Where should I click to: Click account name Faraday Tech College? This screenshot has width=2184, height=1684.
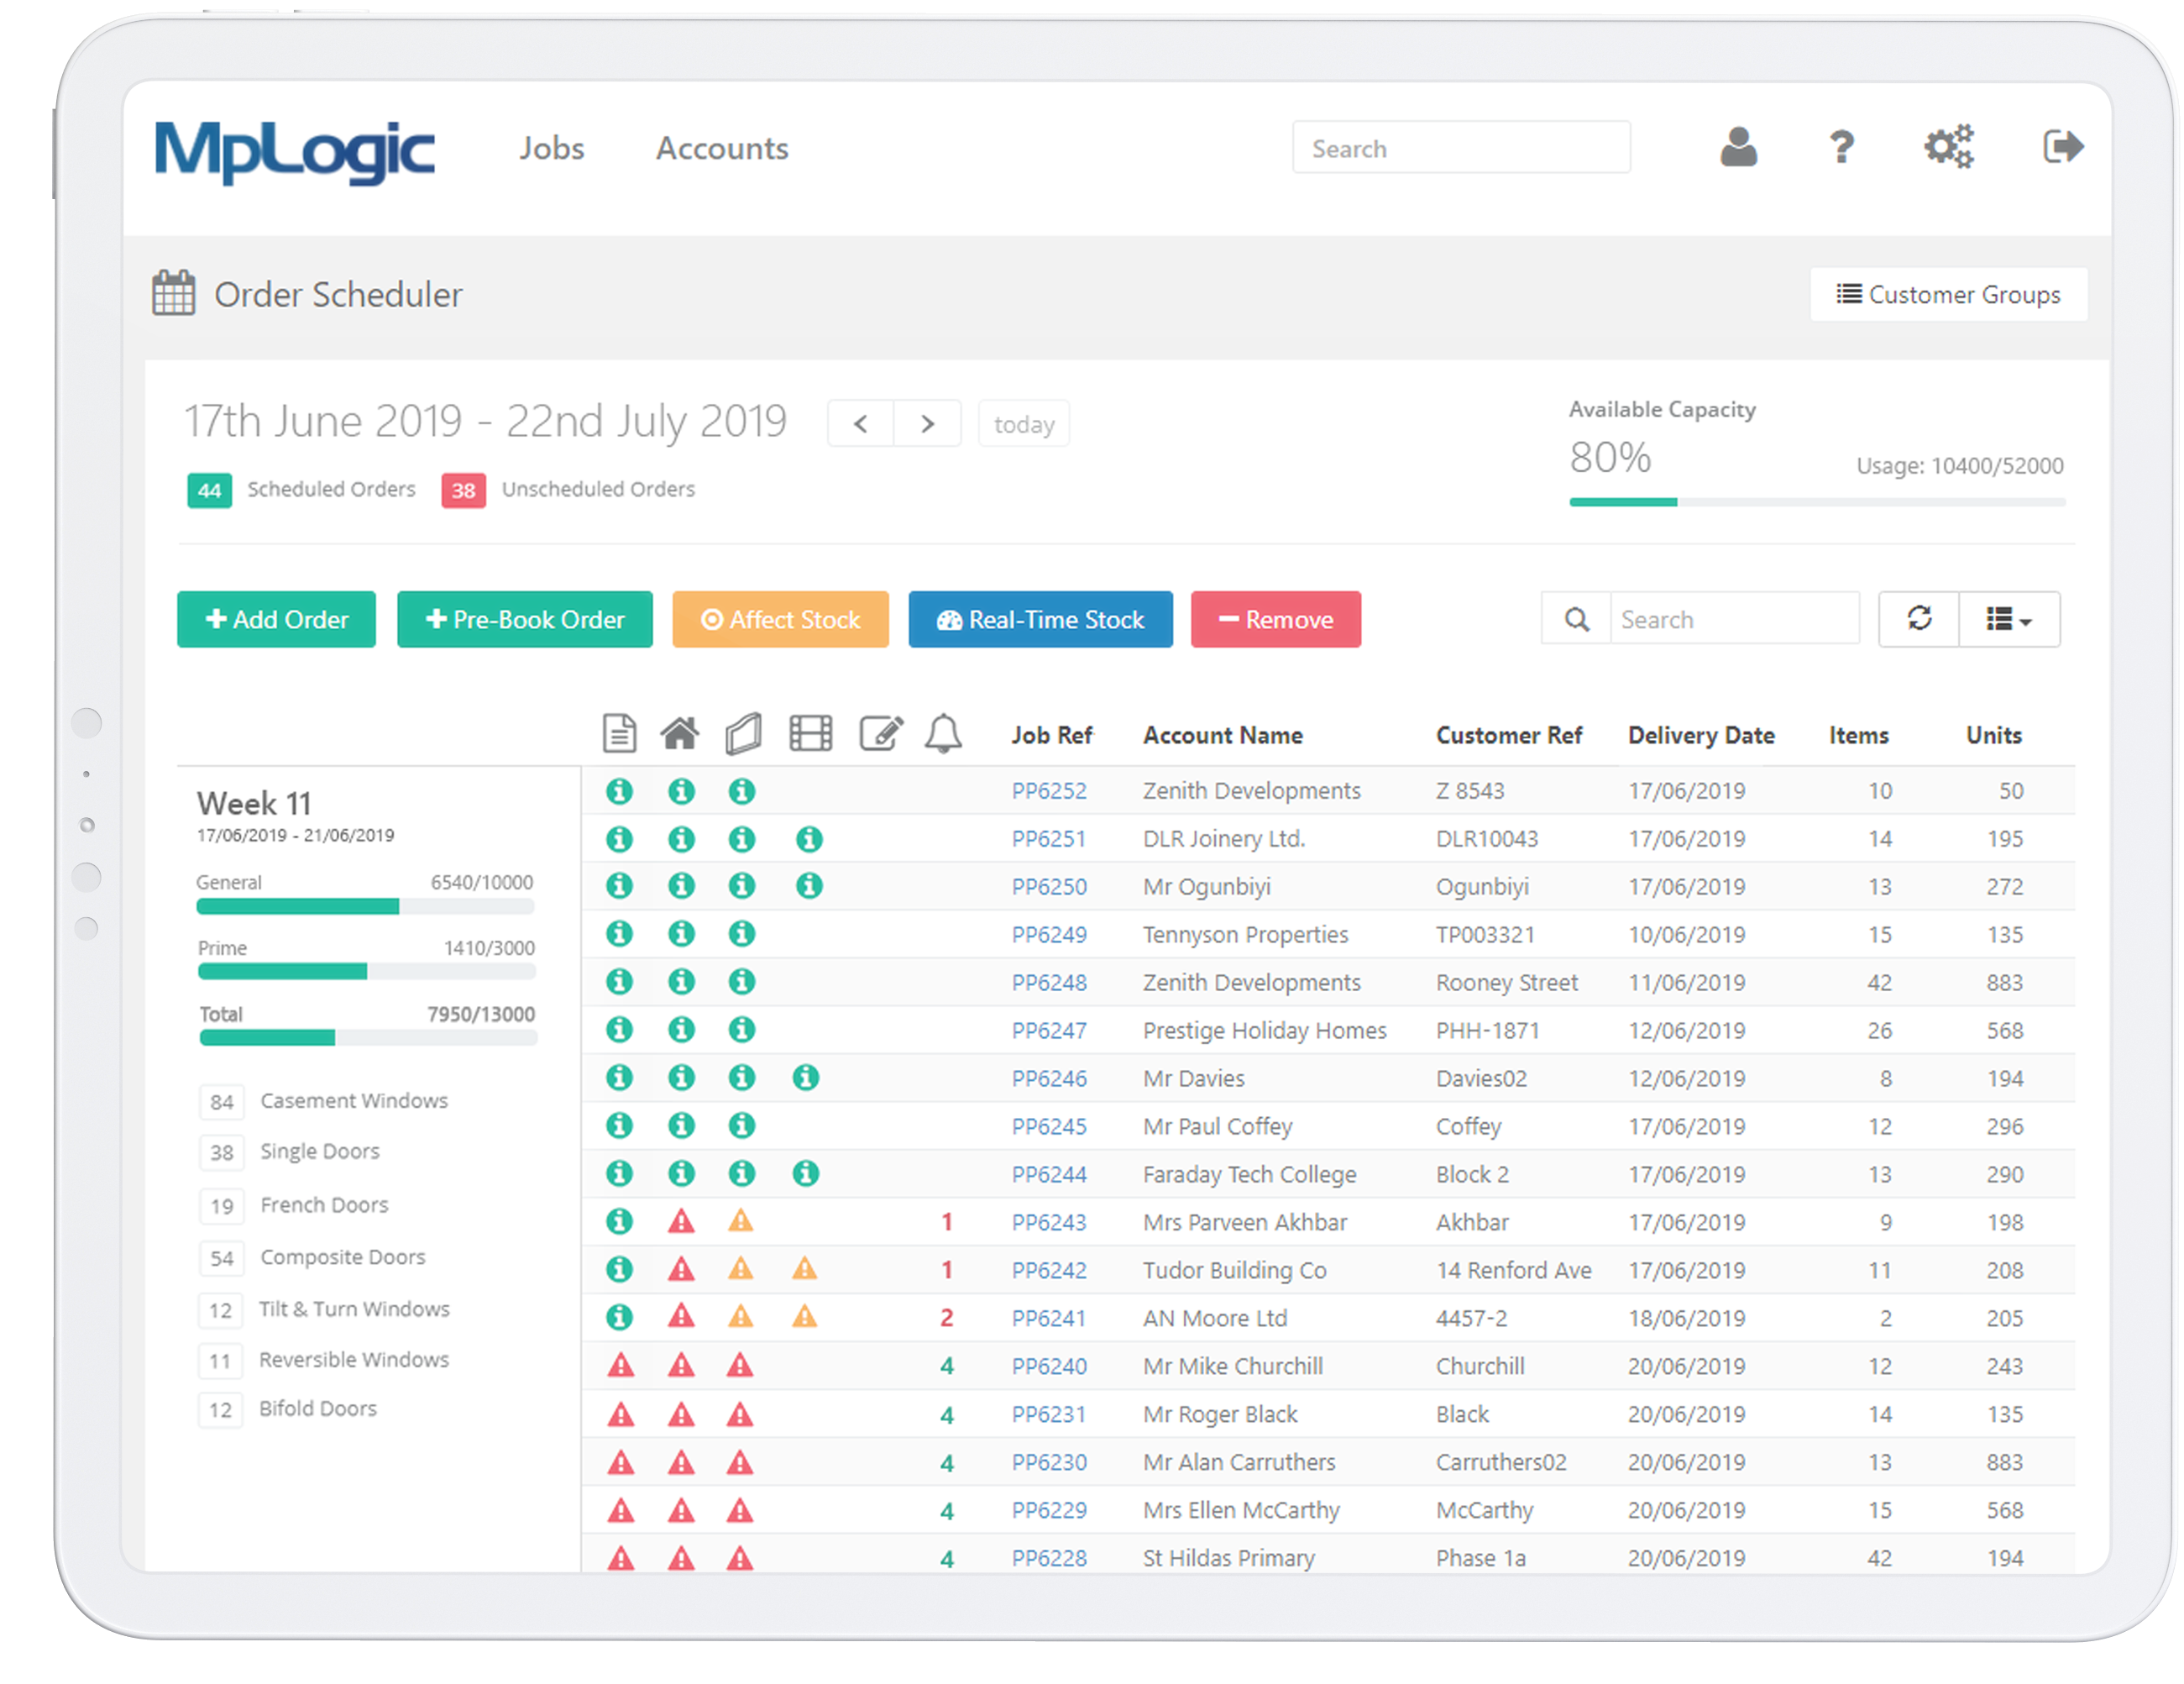pyautogui.click(x=1250, y=1174)
